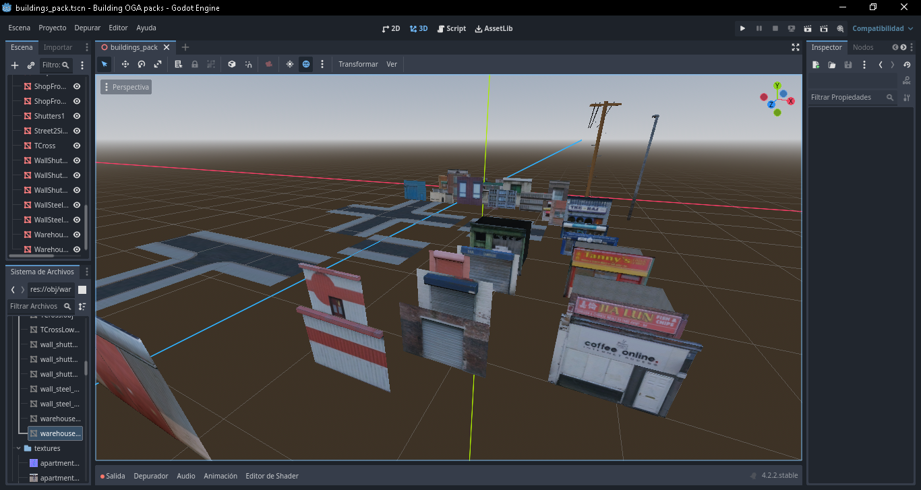This screenshot has width=921, height=490.
Task: Create a new resource in Inspector
Action: pos(816,65)
